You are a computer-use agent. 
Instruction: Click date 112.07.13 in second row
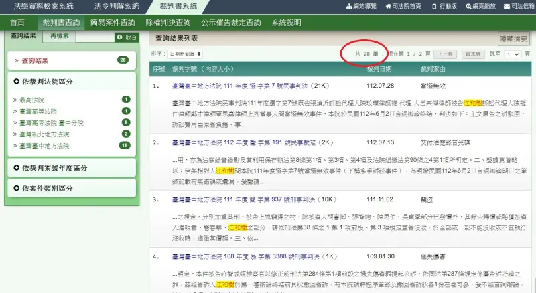(x=380, y=142)
